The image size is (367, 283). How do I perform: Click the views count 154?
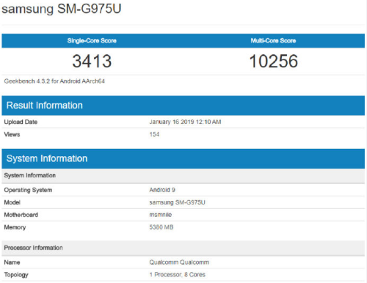click(x=154, y=134)
